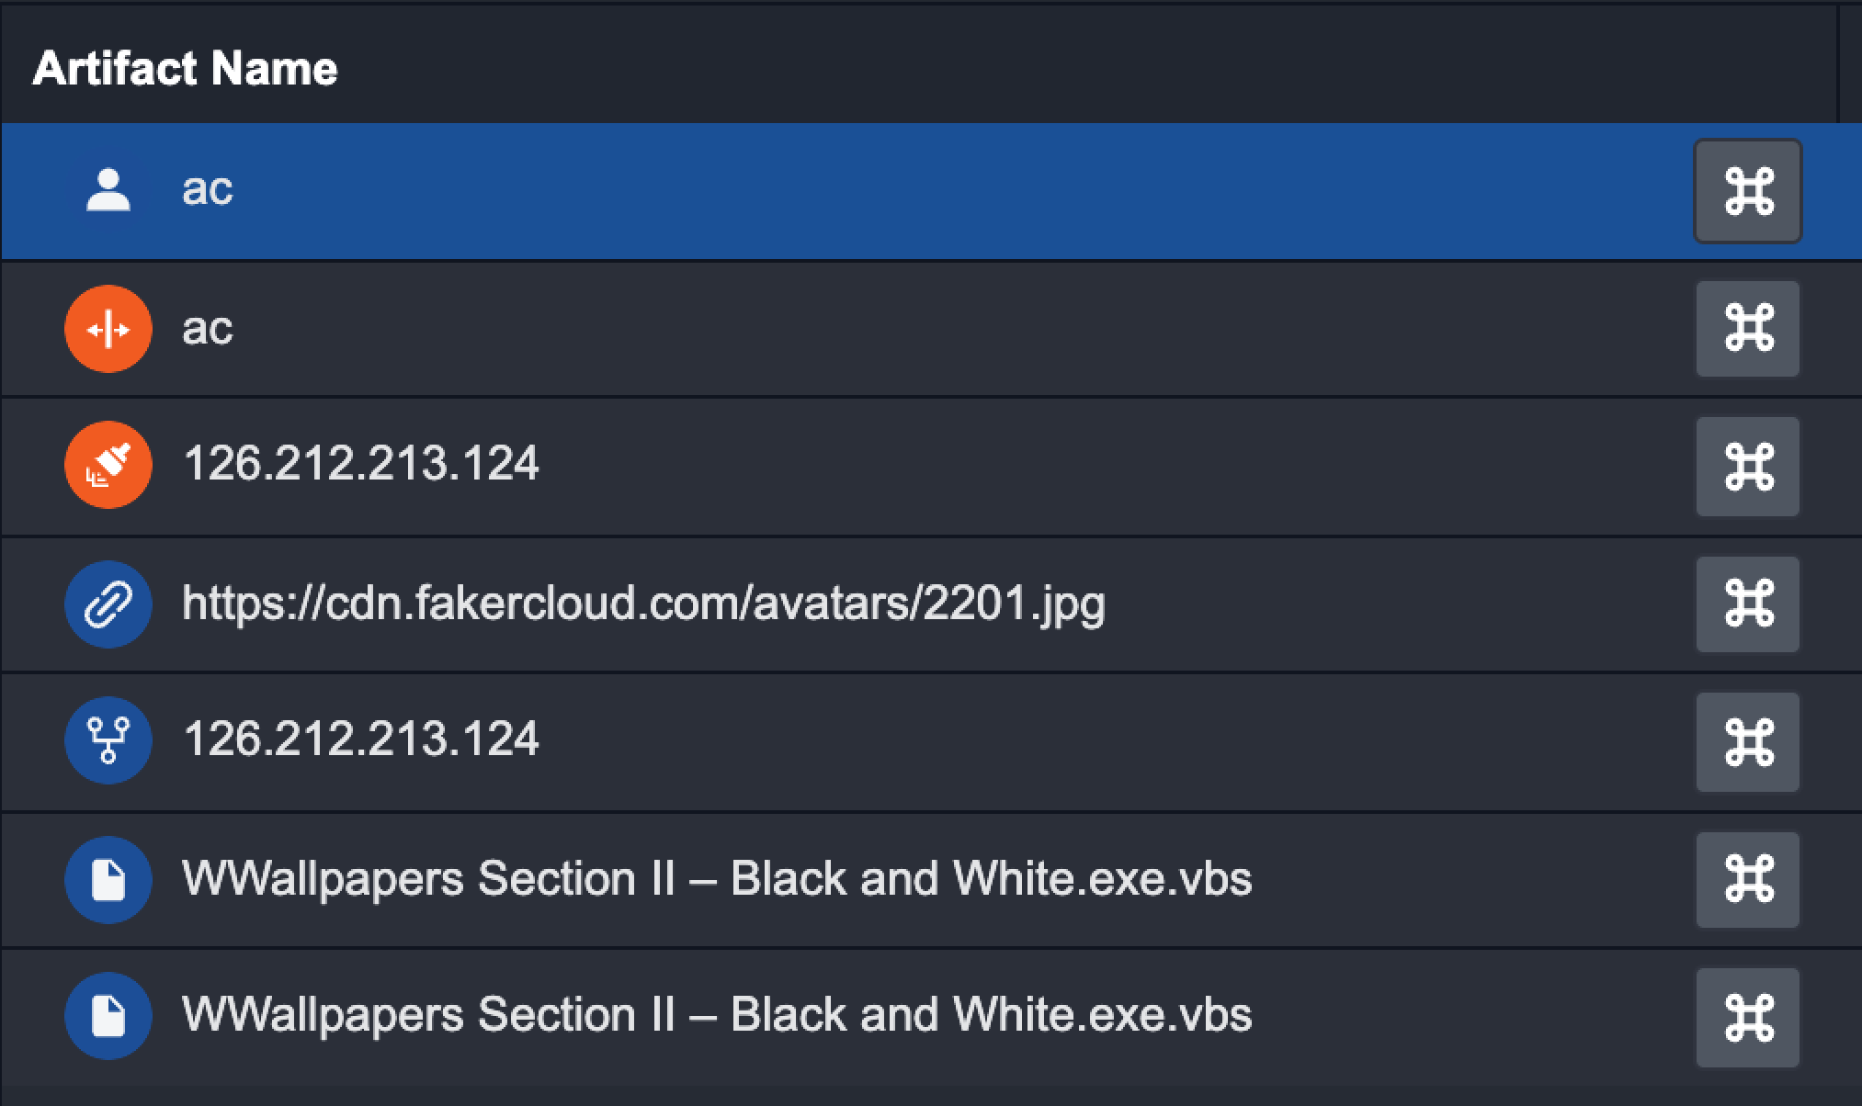Select the 126.212.213.124 text beside the network icon

(361, 739)
